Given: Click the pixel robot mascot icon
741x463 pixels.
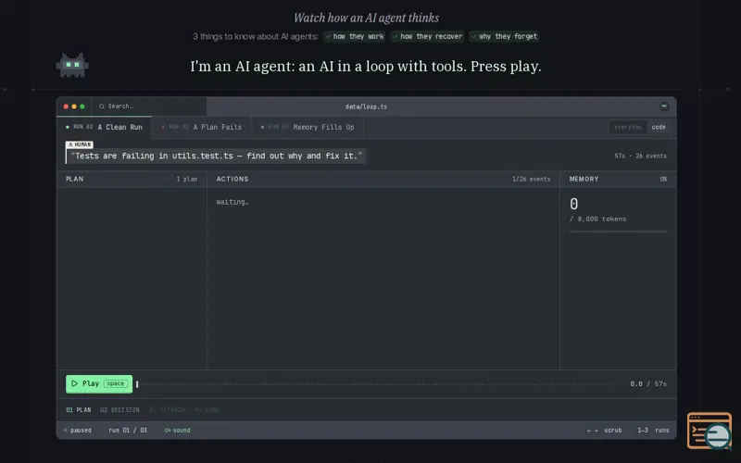Looking at the screenshot, I should (72, 65).
